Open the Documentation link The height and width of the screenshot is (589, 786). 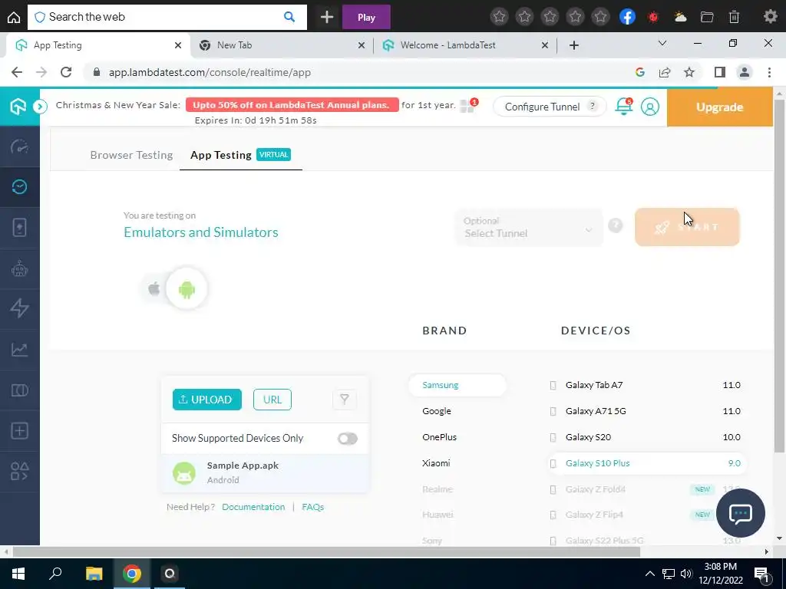253,507
